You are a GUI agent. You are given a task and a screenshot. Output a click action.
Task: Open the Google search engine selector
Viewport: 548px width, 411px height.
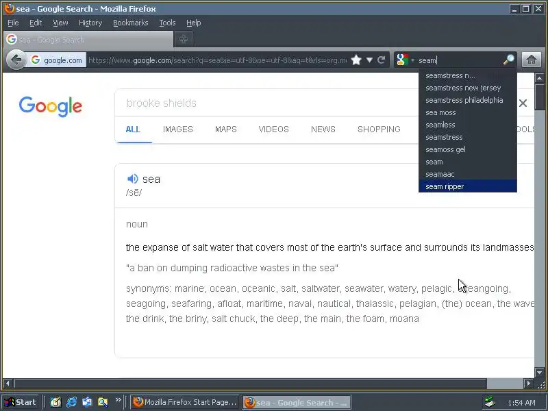(x=406, y=60)
